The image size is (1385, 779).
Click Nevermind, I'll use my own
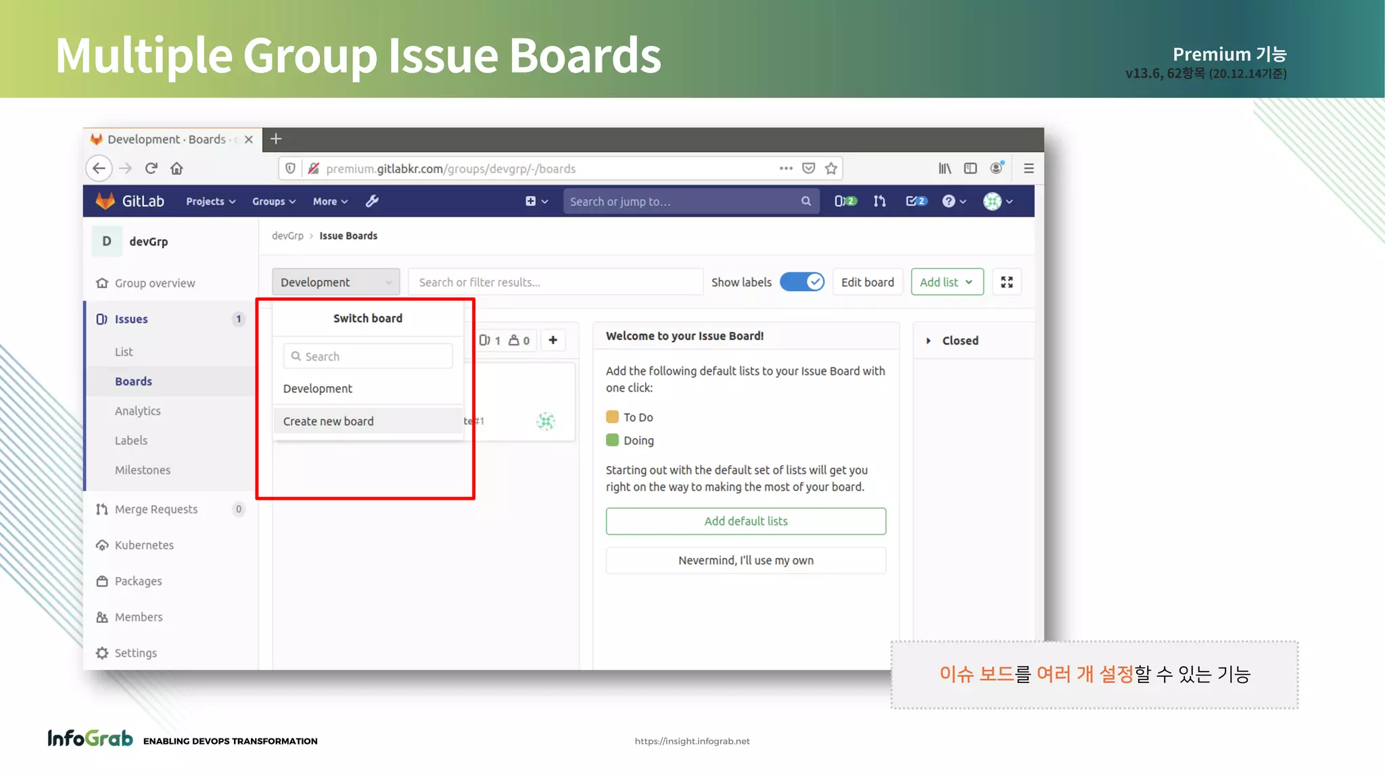pos(746,561)
